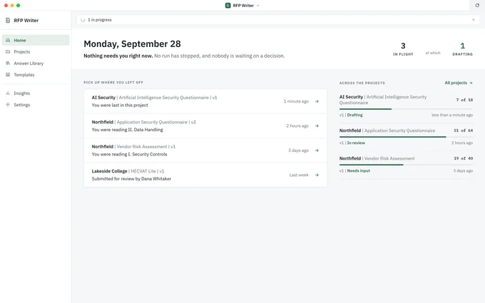Open Projects via its folder icon

click(x=8, y=51)
